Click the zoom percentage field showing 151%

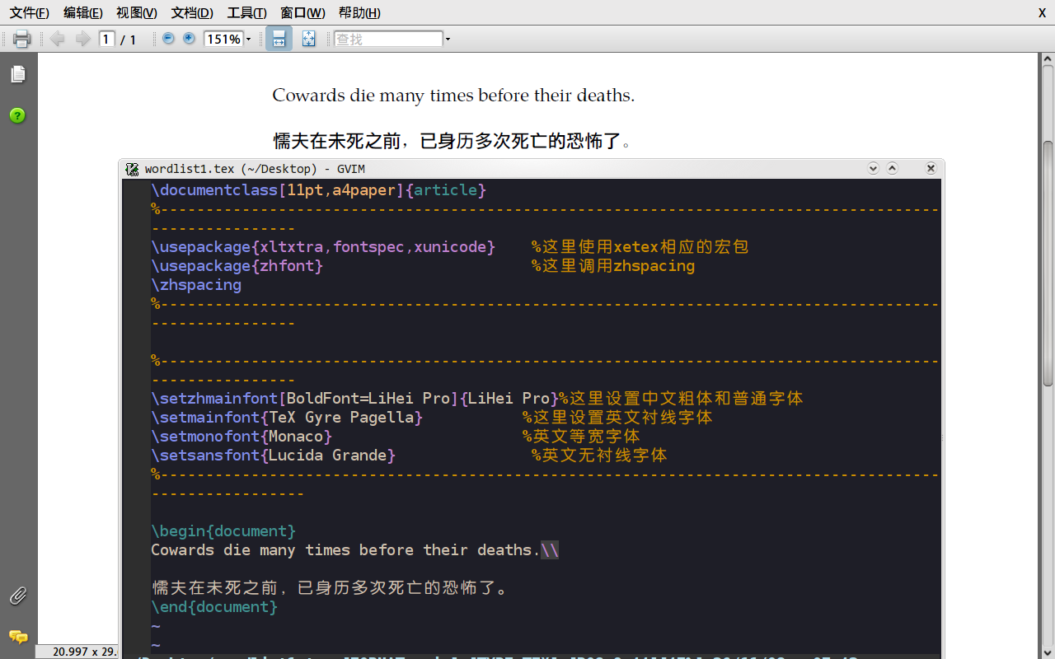(x=223, y=39)
